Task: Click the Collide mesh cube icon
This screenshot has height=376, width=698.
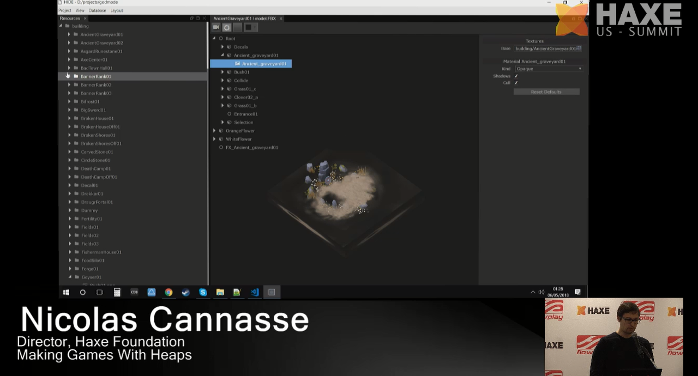Action: pos(229,81)
